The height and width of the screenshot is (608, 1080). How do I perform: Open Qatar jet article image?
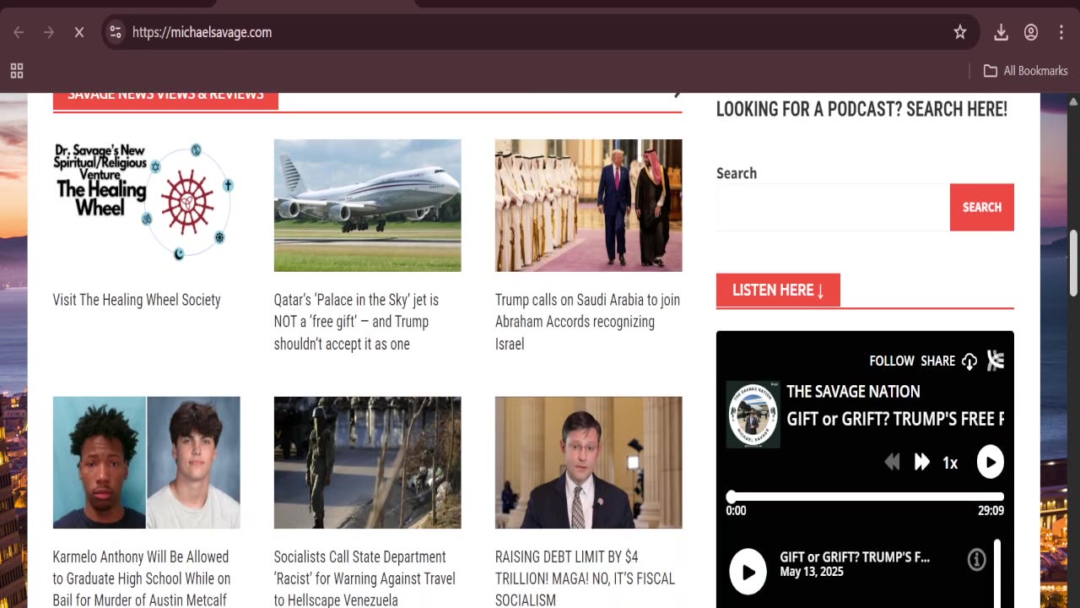pyautogui.click(x=368, y=205)
